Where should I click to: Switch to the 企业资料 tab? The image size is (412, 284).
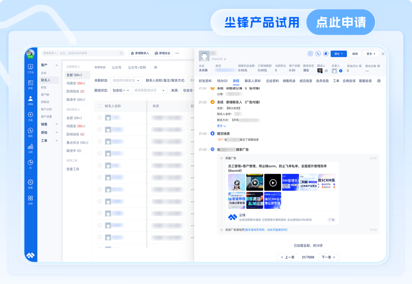(272, 81)
